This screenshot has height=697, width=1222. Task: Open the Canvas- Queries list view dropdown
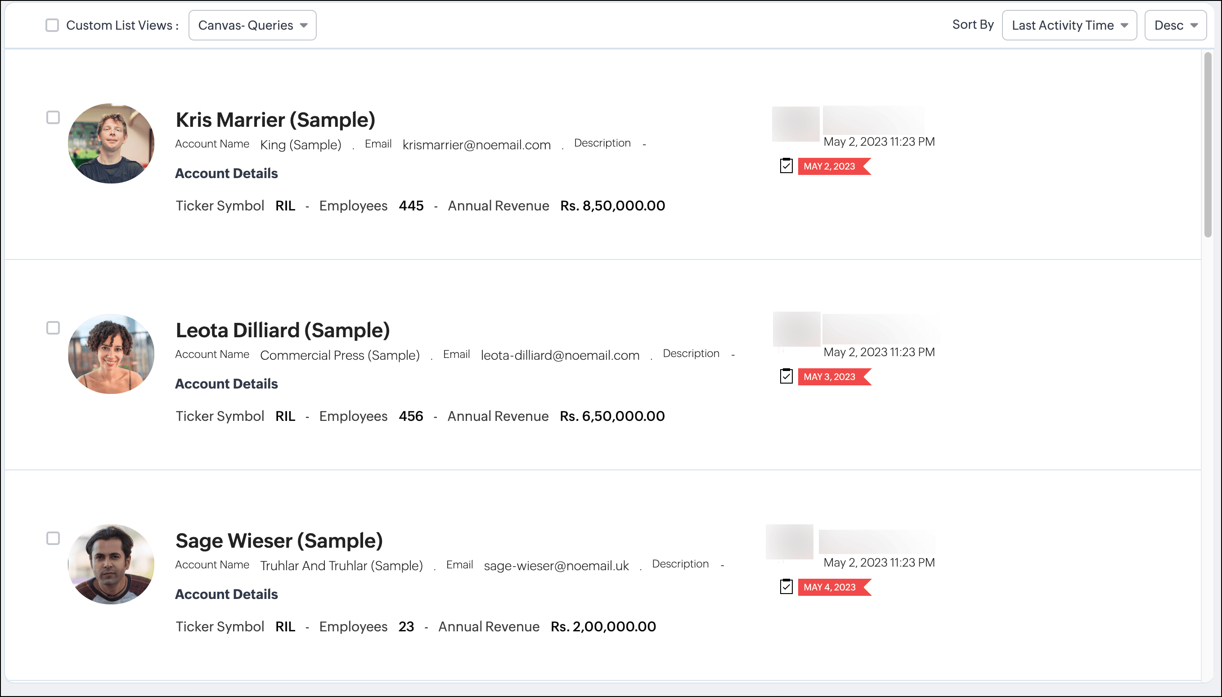pos(252,25)
